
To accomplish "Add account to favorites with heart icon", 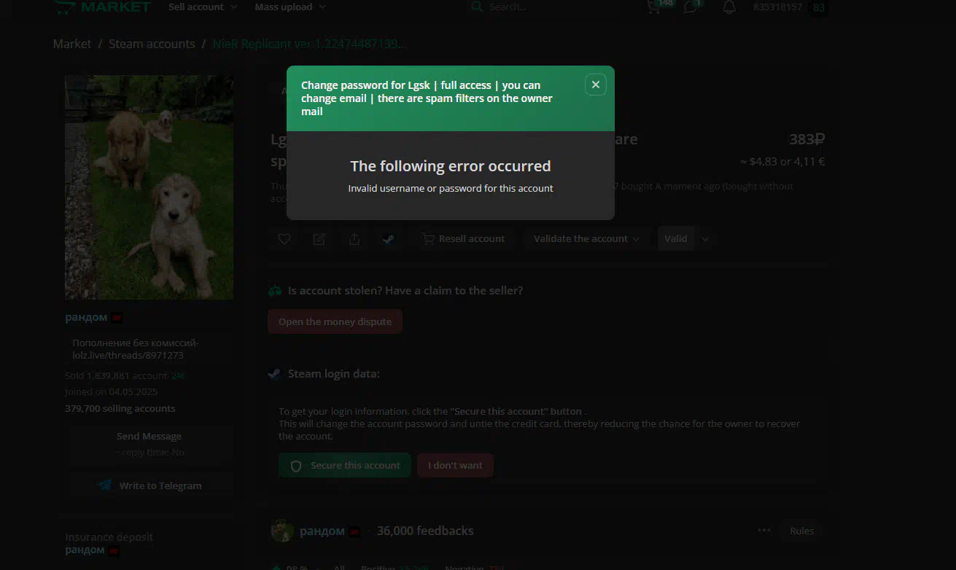I will (284, 239).
